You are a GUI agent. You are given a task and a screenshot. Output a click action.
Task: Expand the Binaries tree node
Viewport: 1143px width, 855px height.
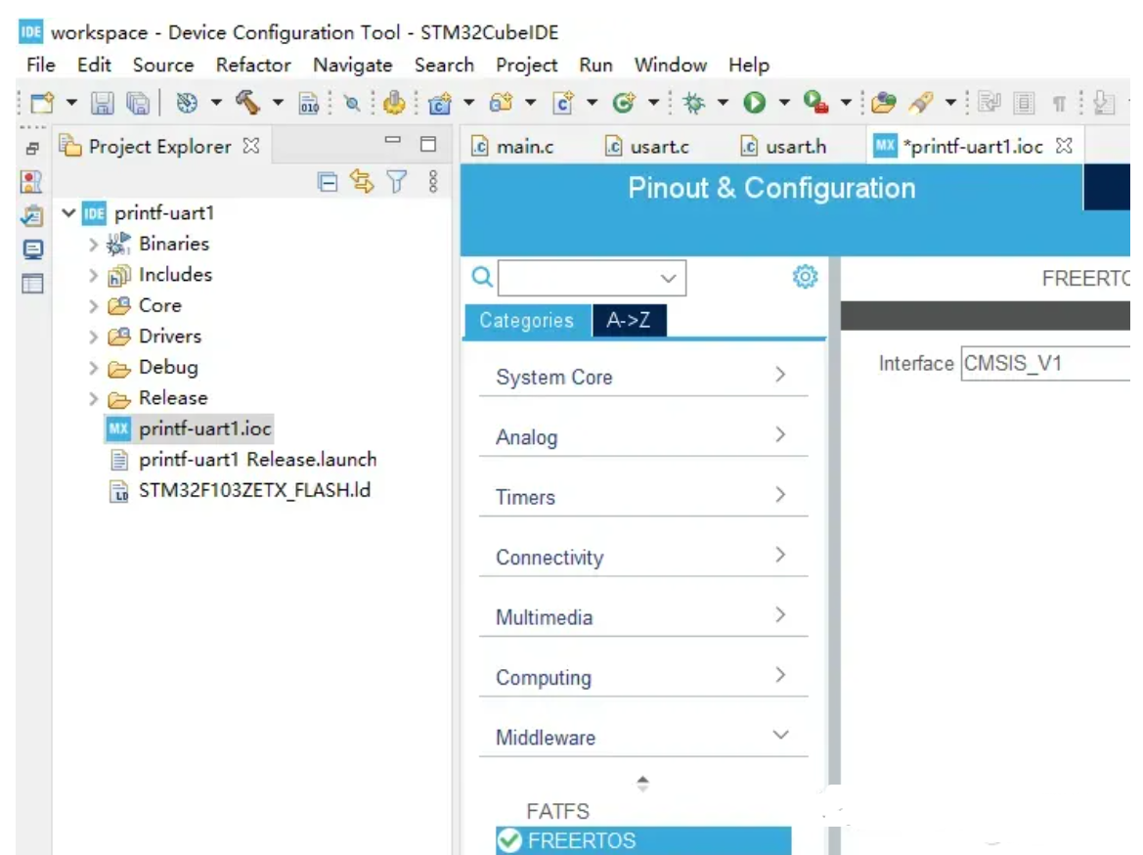[x=93, y=245]
